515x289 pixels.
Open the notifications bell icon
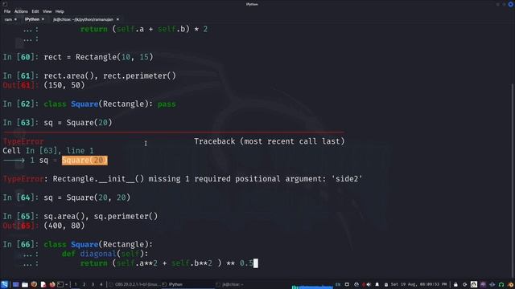click(377, 284)
